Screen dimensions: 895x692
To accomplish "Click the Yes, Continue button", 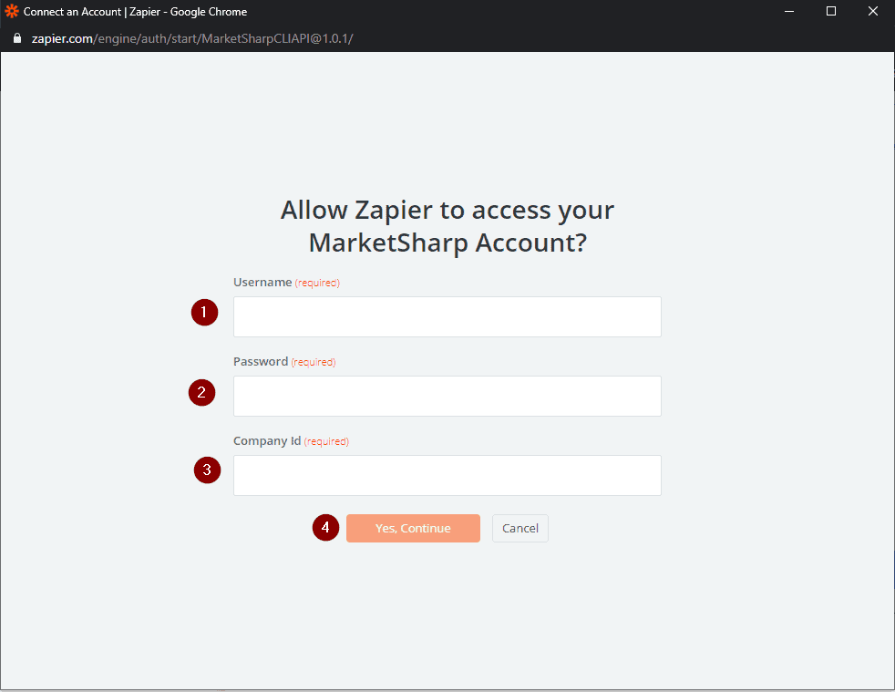I will point(413,529).
